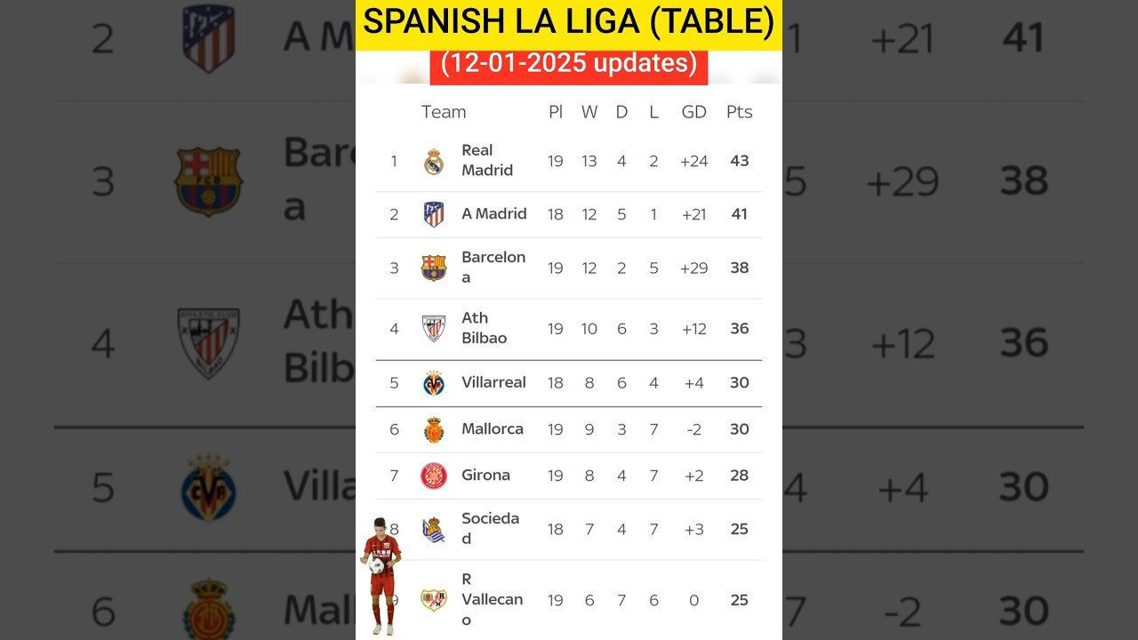Viewport: 1138px width, 640px height.
Task: Click the small Athletic Bilbao crest in row 4
Action: [434, 328]
